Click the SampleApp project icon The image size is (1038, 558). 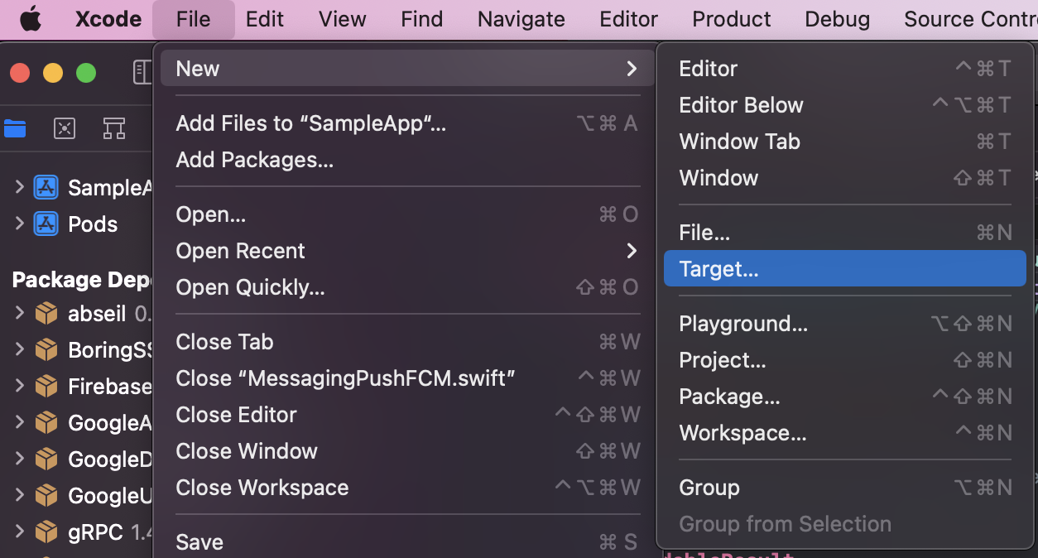pyautogui.click(x=46, y=188)
